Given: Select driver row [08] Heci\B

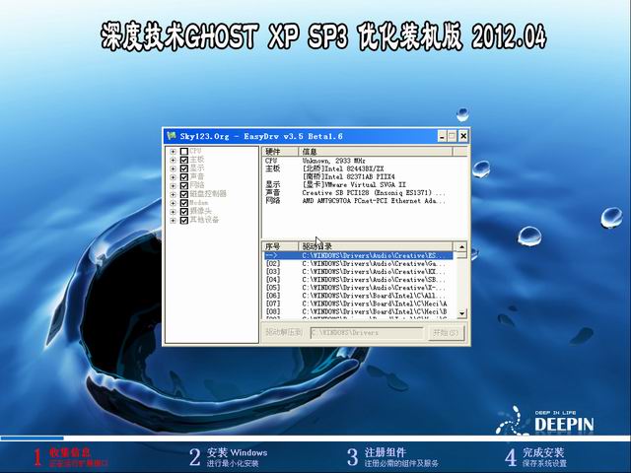Looking at the screenshot, I should (358, 311).
